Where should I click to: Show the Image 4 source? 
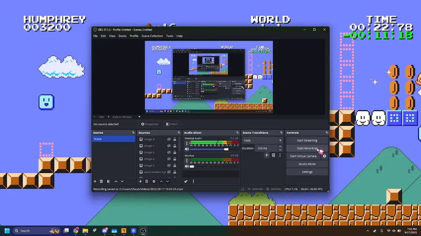(169, 159)
